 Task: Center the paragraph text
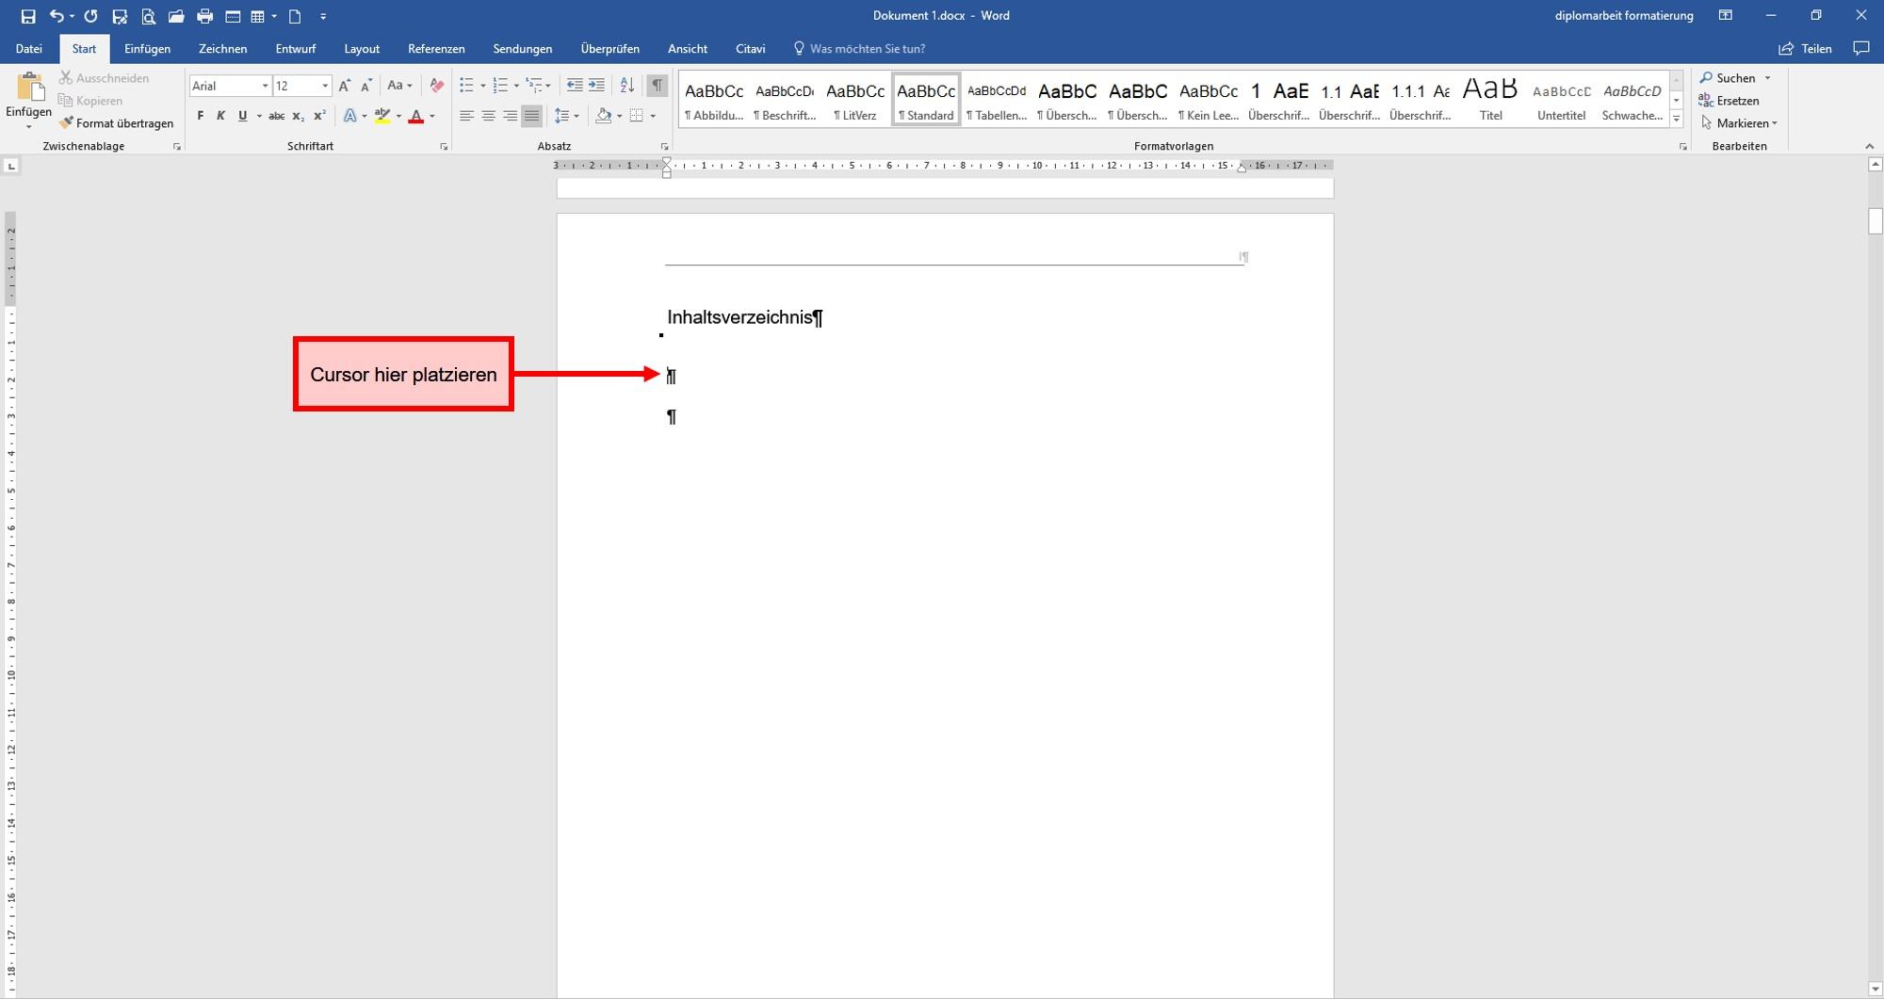[x=488, y=116]
